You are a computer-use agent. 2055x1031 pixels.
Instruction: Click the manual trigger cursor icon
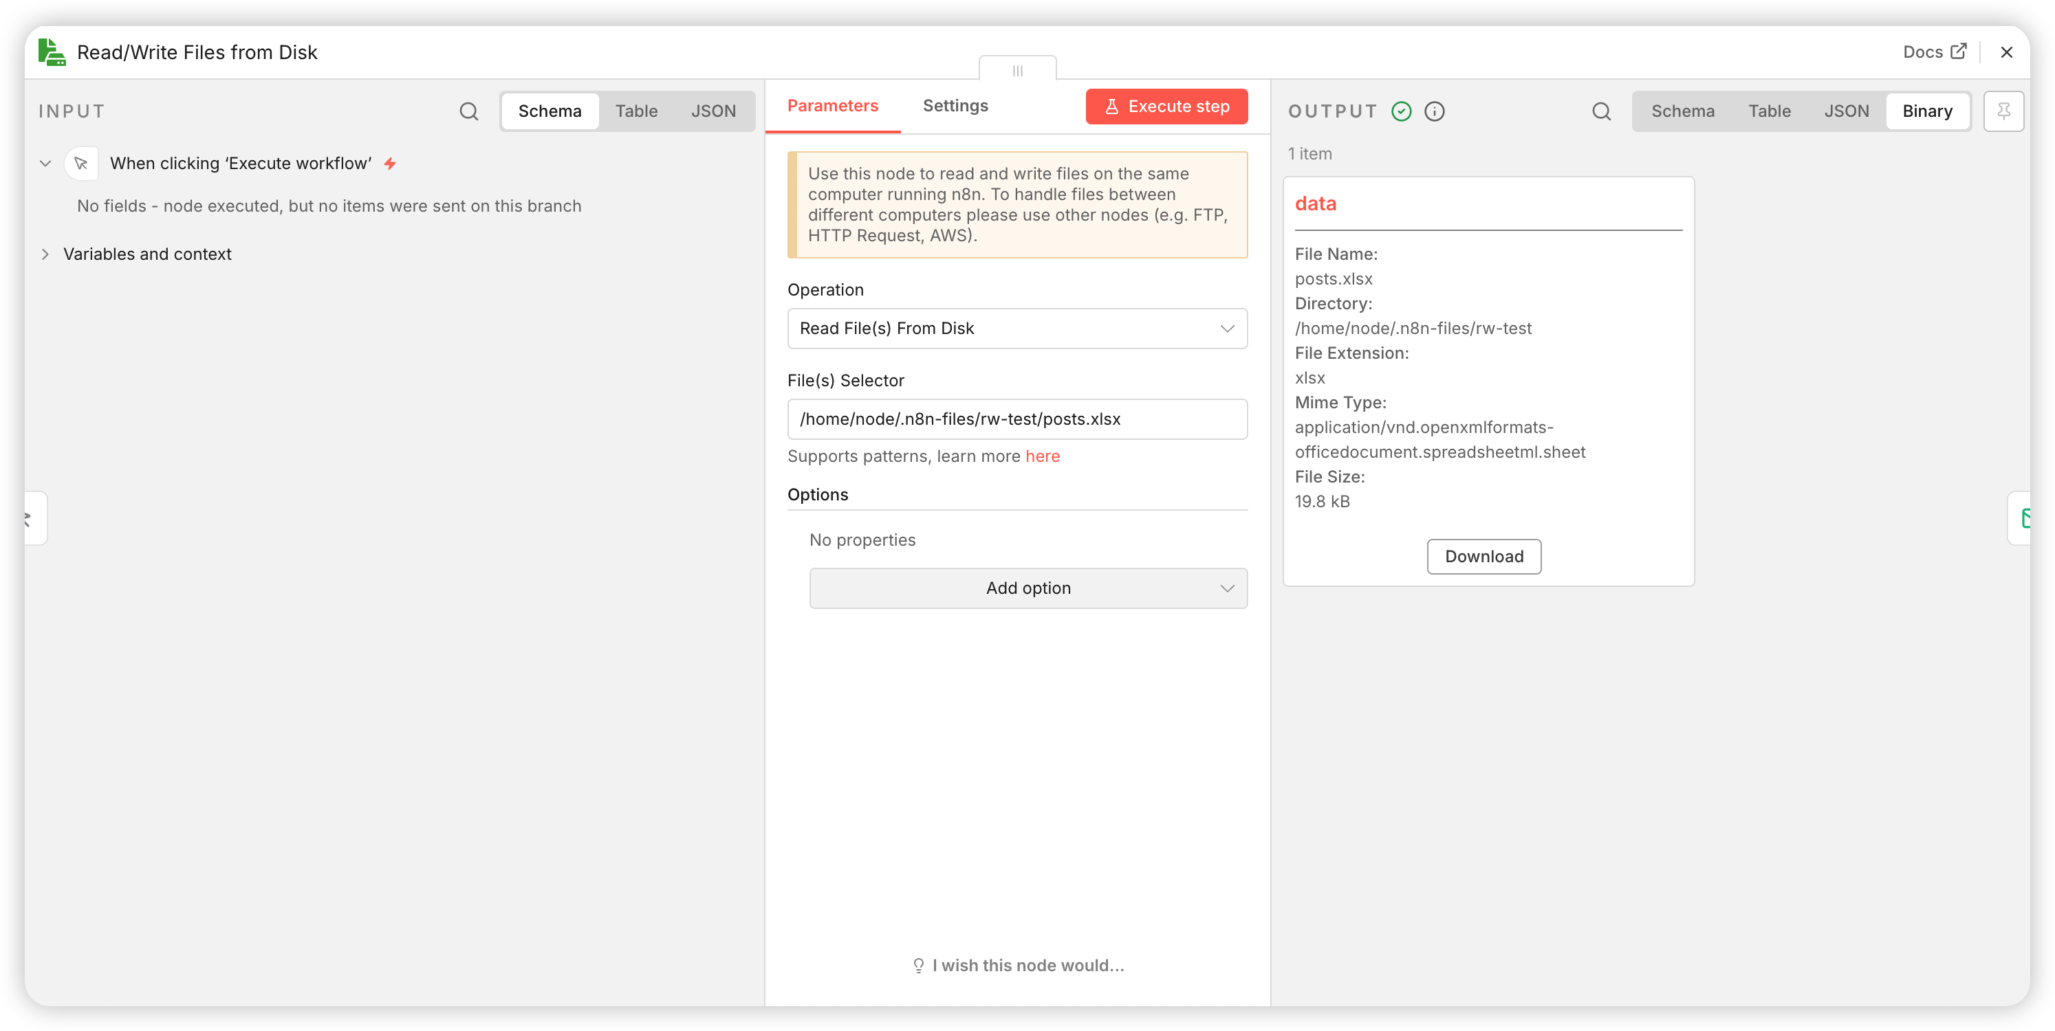pos(80,164)
